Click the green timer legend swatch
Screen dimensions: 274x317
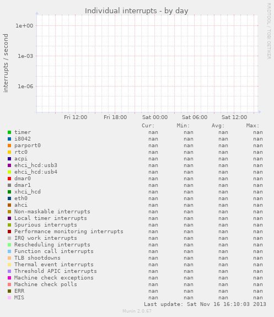(x=9, y=132)
